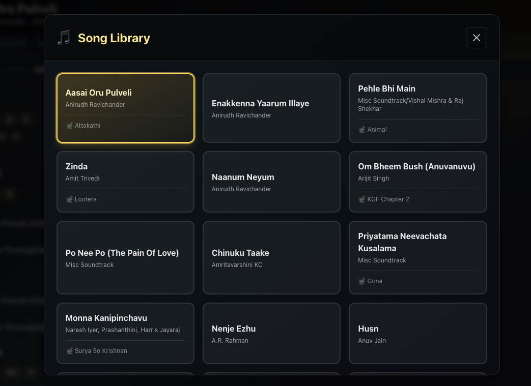Viewport: 531px width, 386px height.
Task: Choose the Naanum Neyum song card
Action: (271, 182)
